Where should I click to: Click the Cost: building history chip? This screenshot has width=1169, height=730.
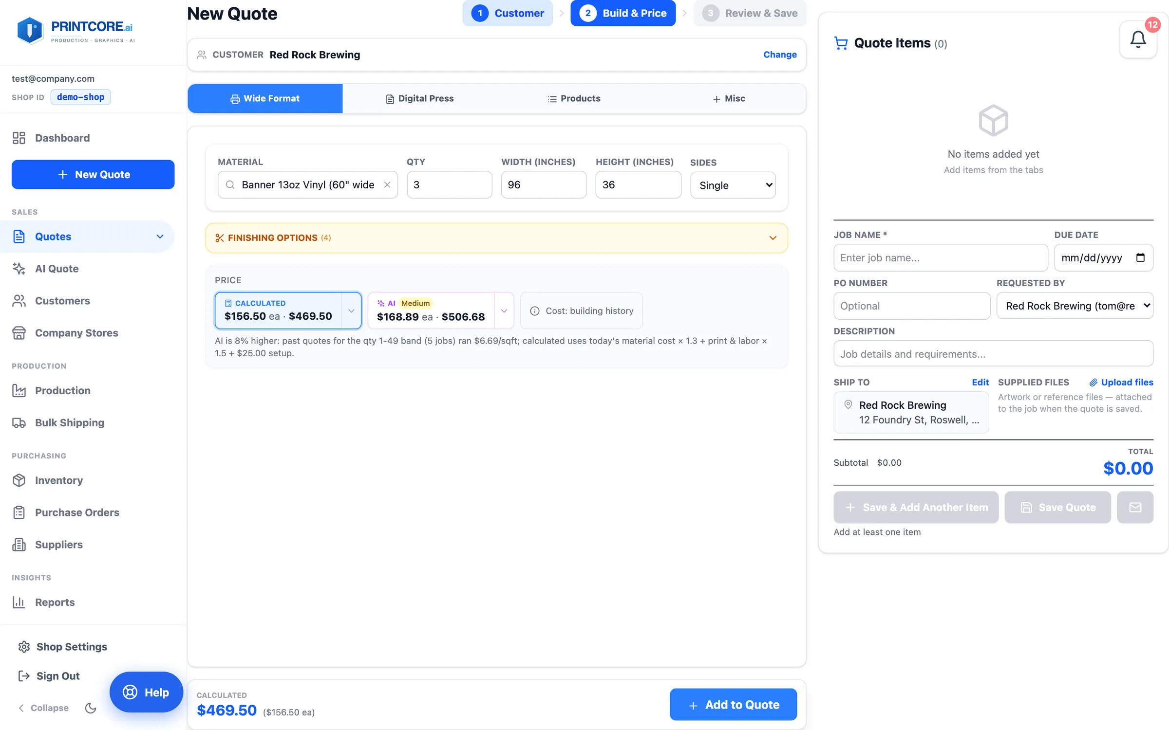tap(582, 310)
